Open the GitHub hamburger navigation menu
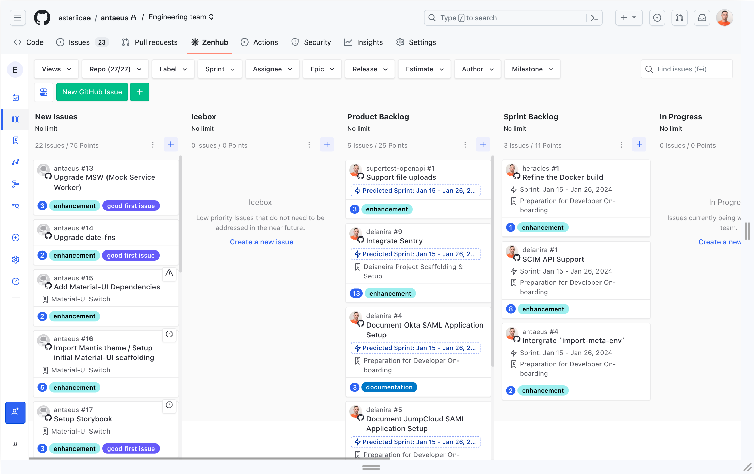This screenshot has height=475, width=756. point(18,18)
